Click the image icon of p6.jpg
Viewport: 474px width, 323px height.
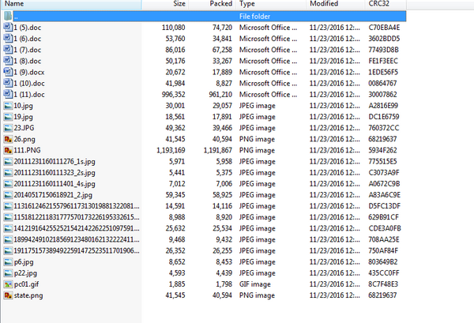(8, 262)
